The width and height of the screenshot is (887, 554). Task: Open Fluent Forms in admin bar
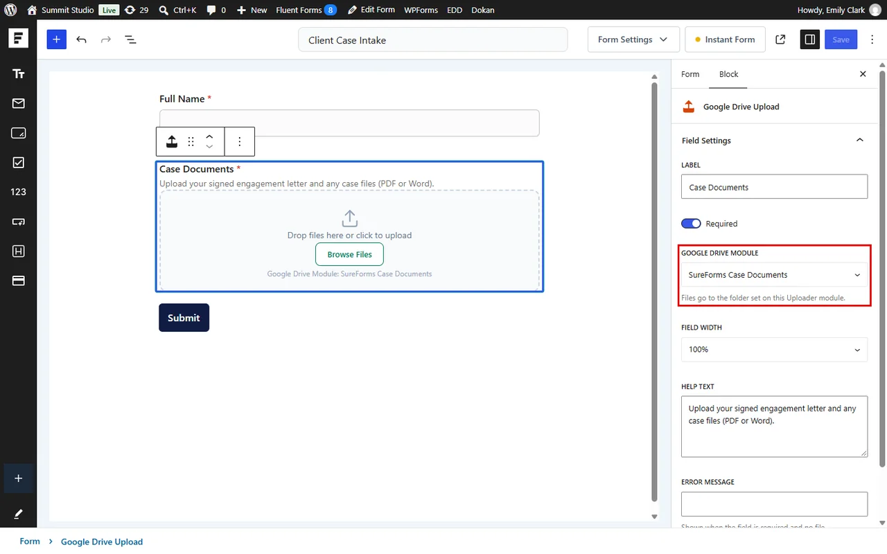pyautogui.click(x=306, y=10)
